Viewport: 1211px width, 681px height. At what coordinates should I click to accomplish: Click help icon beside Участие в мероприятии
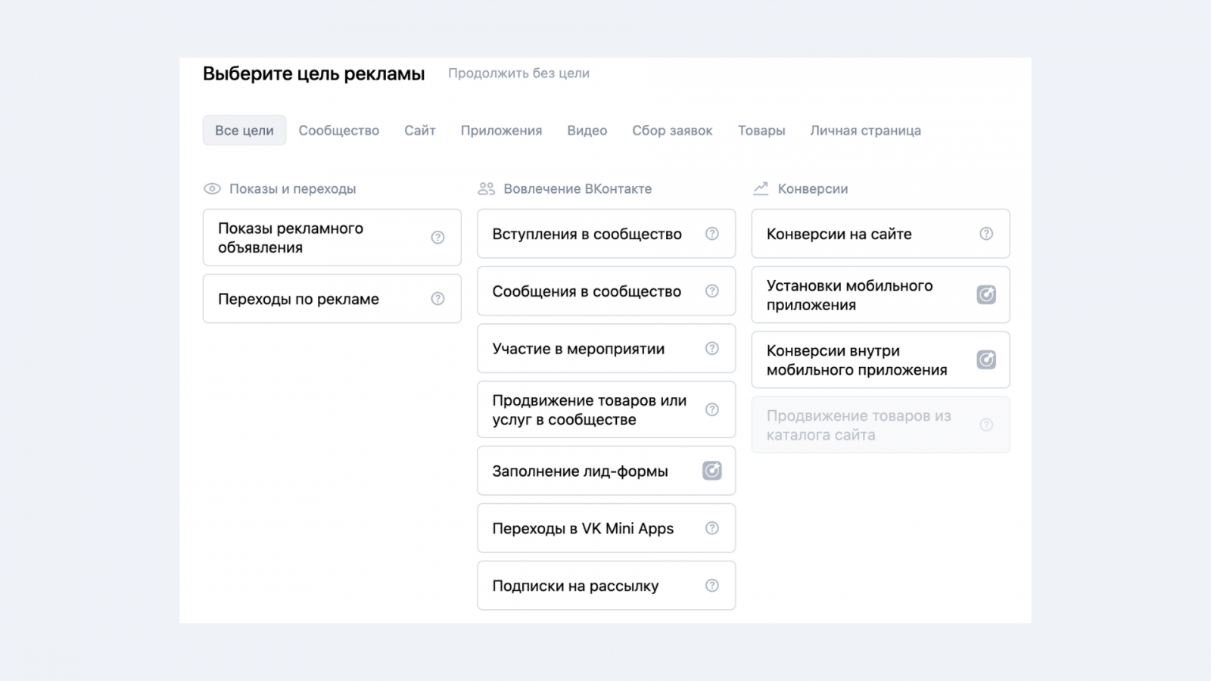click(x=712, y=349)
